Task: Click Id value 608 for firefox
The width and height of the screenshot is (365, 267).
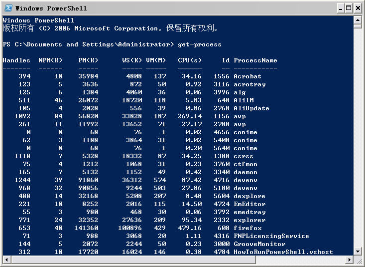Action: 224,228
